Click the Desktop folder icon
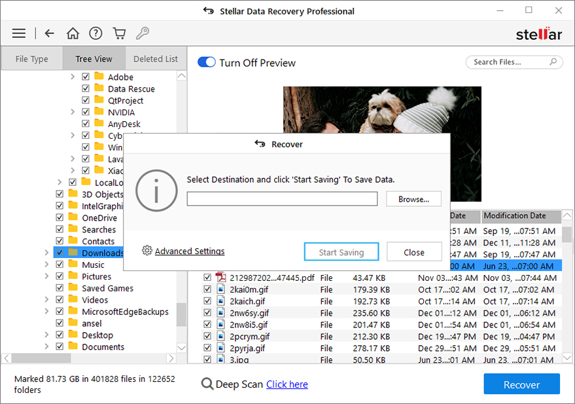This screenshot has width=575, height=404. click(x=73, y=335)
